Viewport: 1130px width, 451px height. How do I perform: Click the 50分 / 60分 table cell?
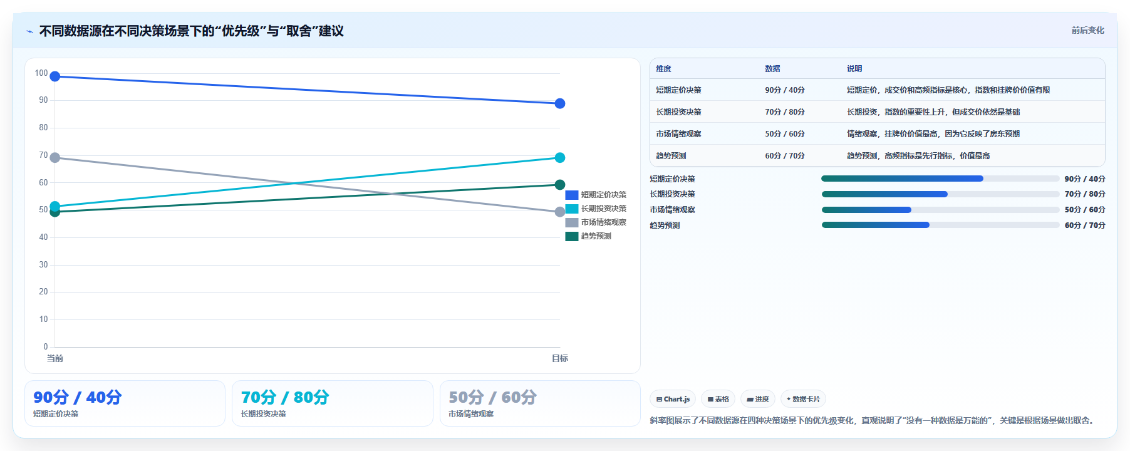(x=785, y=134)
